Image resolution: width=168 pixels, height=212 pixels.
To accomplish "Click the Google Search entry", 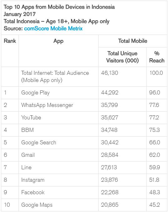I will click(x=39, y=142).
